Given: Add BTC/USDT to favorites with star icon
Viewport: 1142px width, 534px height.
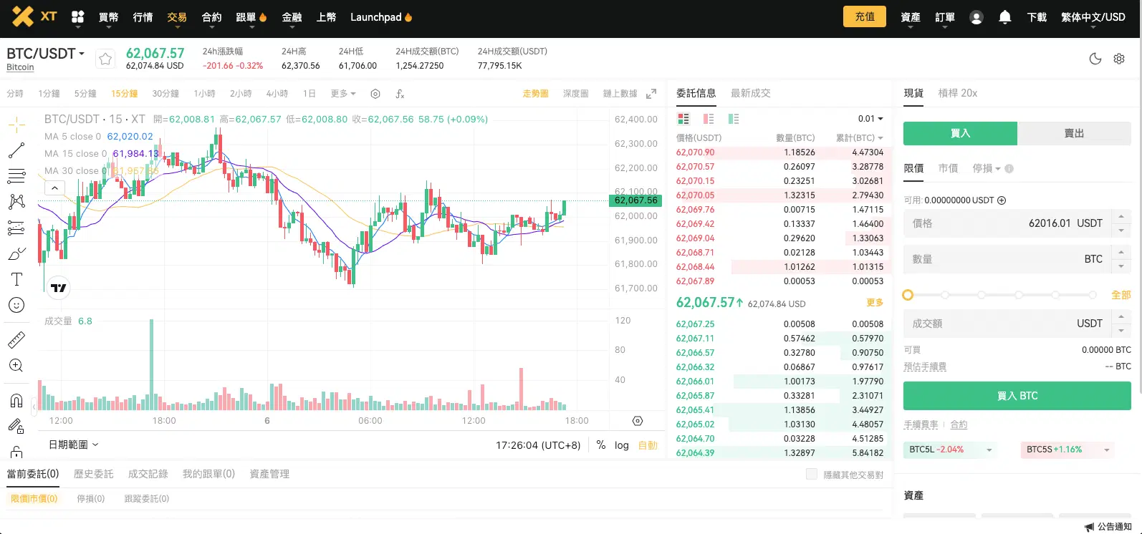Looking at the screenshot, I should 105,59.
